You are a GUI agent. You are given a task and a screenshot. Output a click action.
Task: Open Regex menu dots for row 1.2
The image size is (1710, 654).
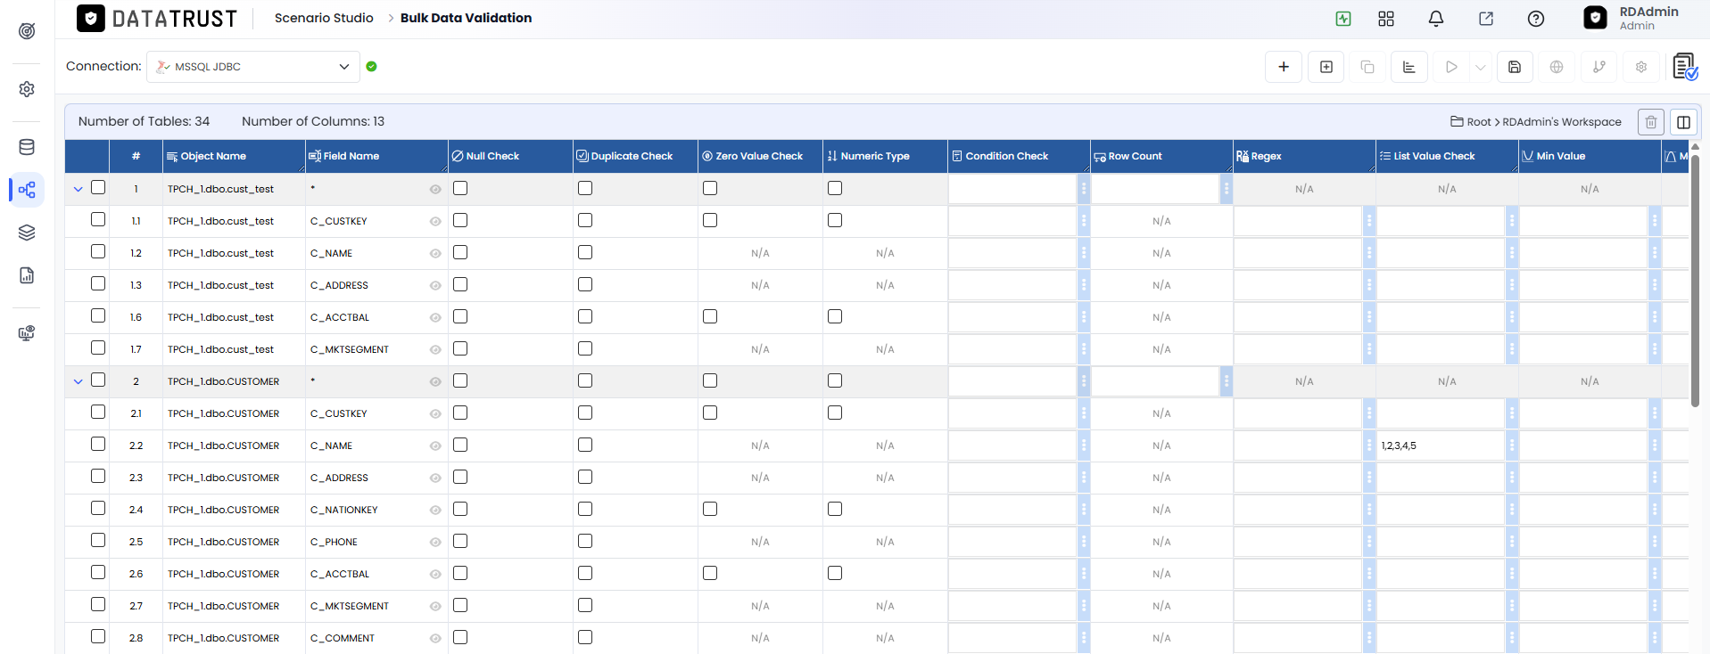[1369, 253]
